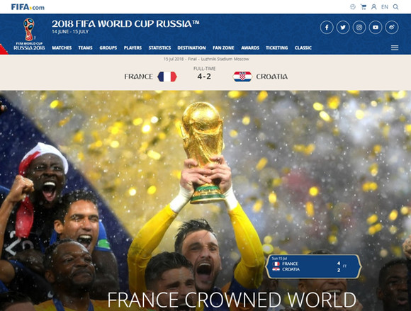Screen dimensions: 411x311
Task: Open the France Croatia score card overlay
Action: coord(313,266)
